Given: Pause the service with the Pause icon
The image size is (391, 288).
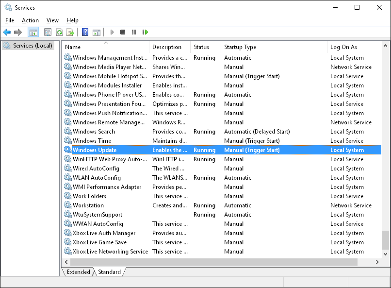Looking at the screenshot, I should (134, 32).
